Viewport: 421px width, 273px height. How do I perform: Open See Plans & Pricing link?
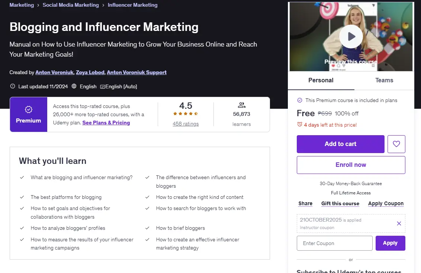point(106,123)
